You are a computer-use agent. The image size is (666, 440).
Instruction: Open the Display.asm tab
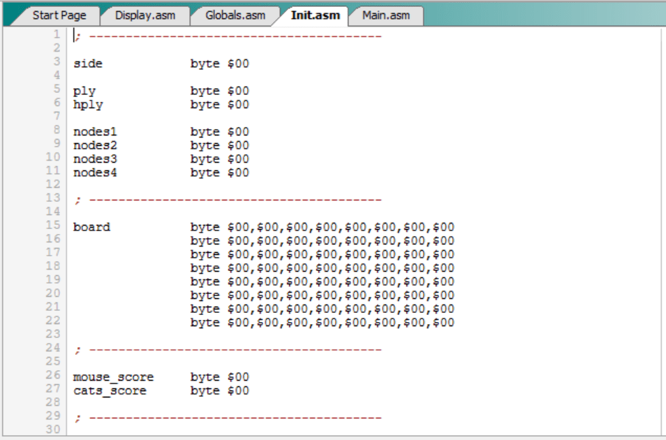[x=145, y=15]
